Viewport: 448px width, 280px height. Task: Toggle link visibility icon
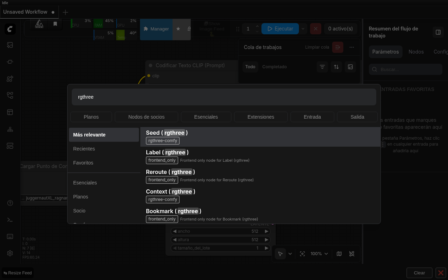[x=352, y=254]
